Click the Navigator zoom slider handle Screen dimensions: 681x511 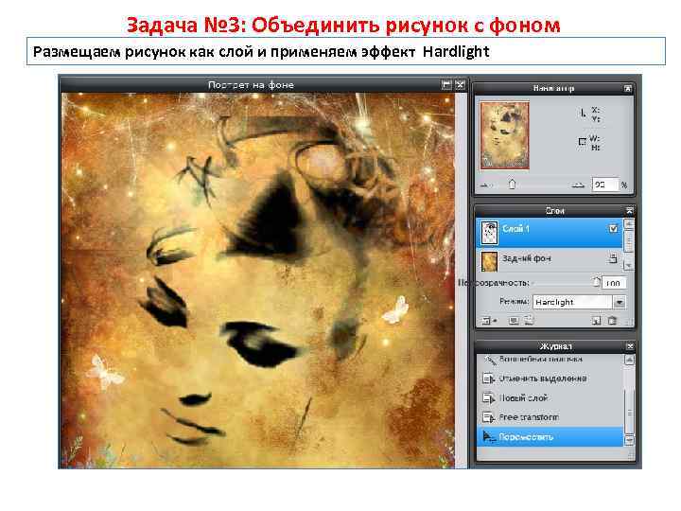[512, 185]
